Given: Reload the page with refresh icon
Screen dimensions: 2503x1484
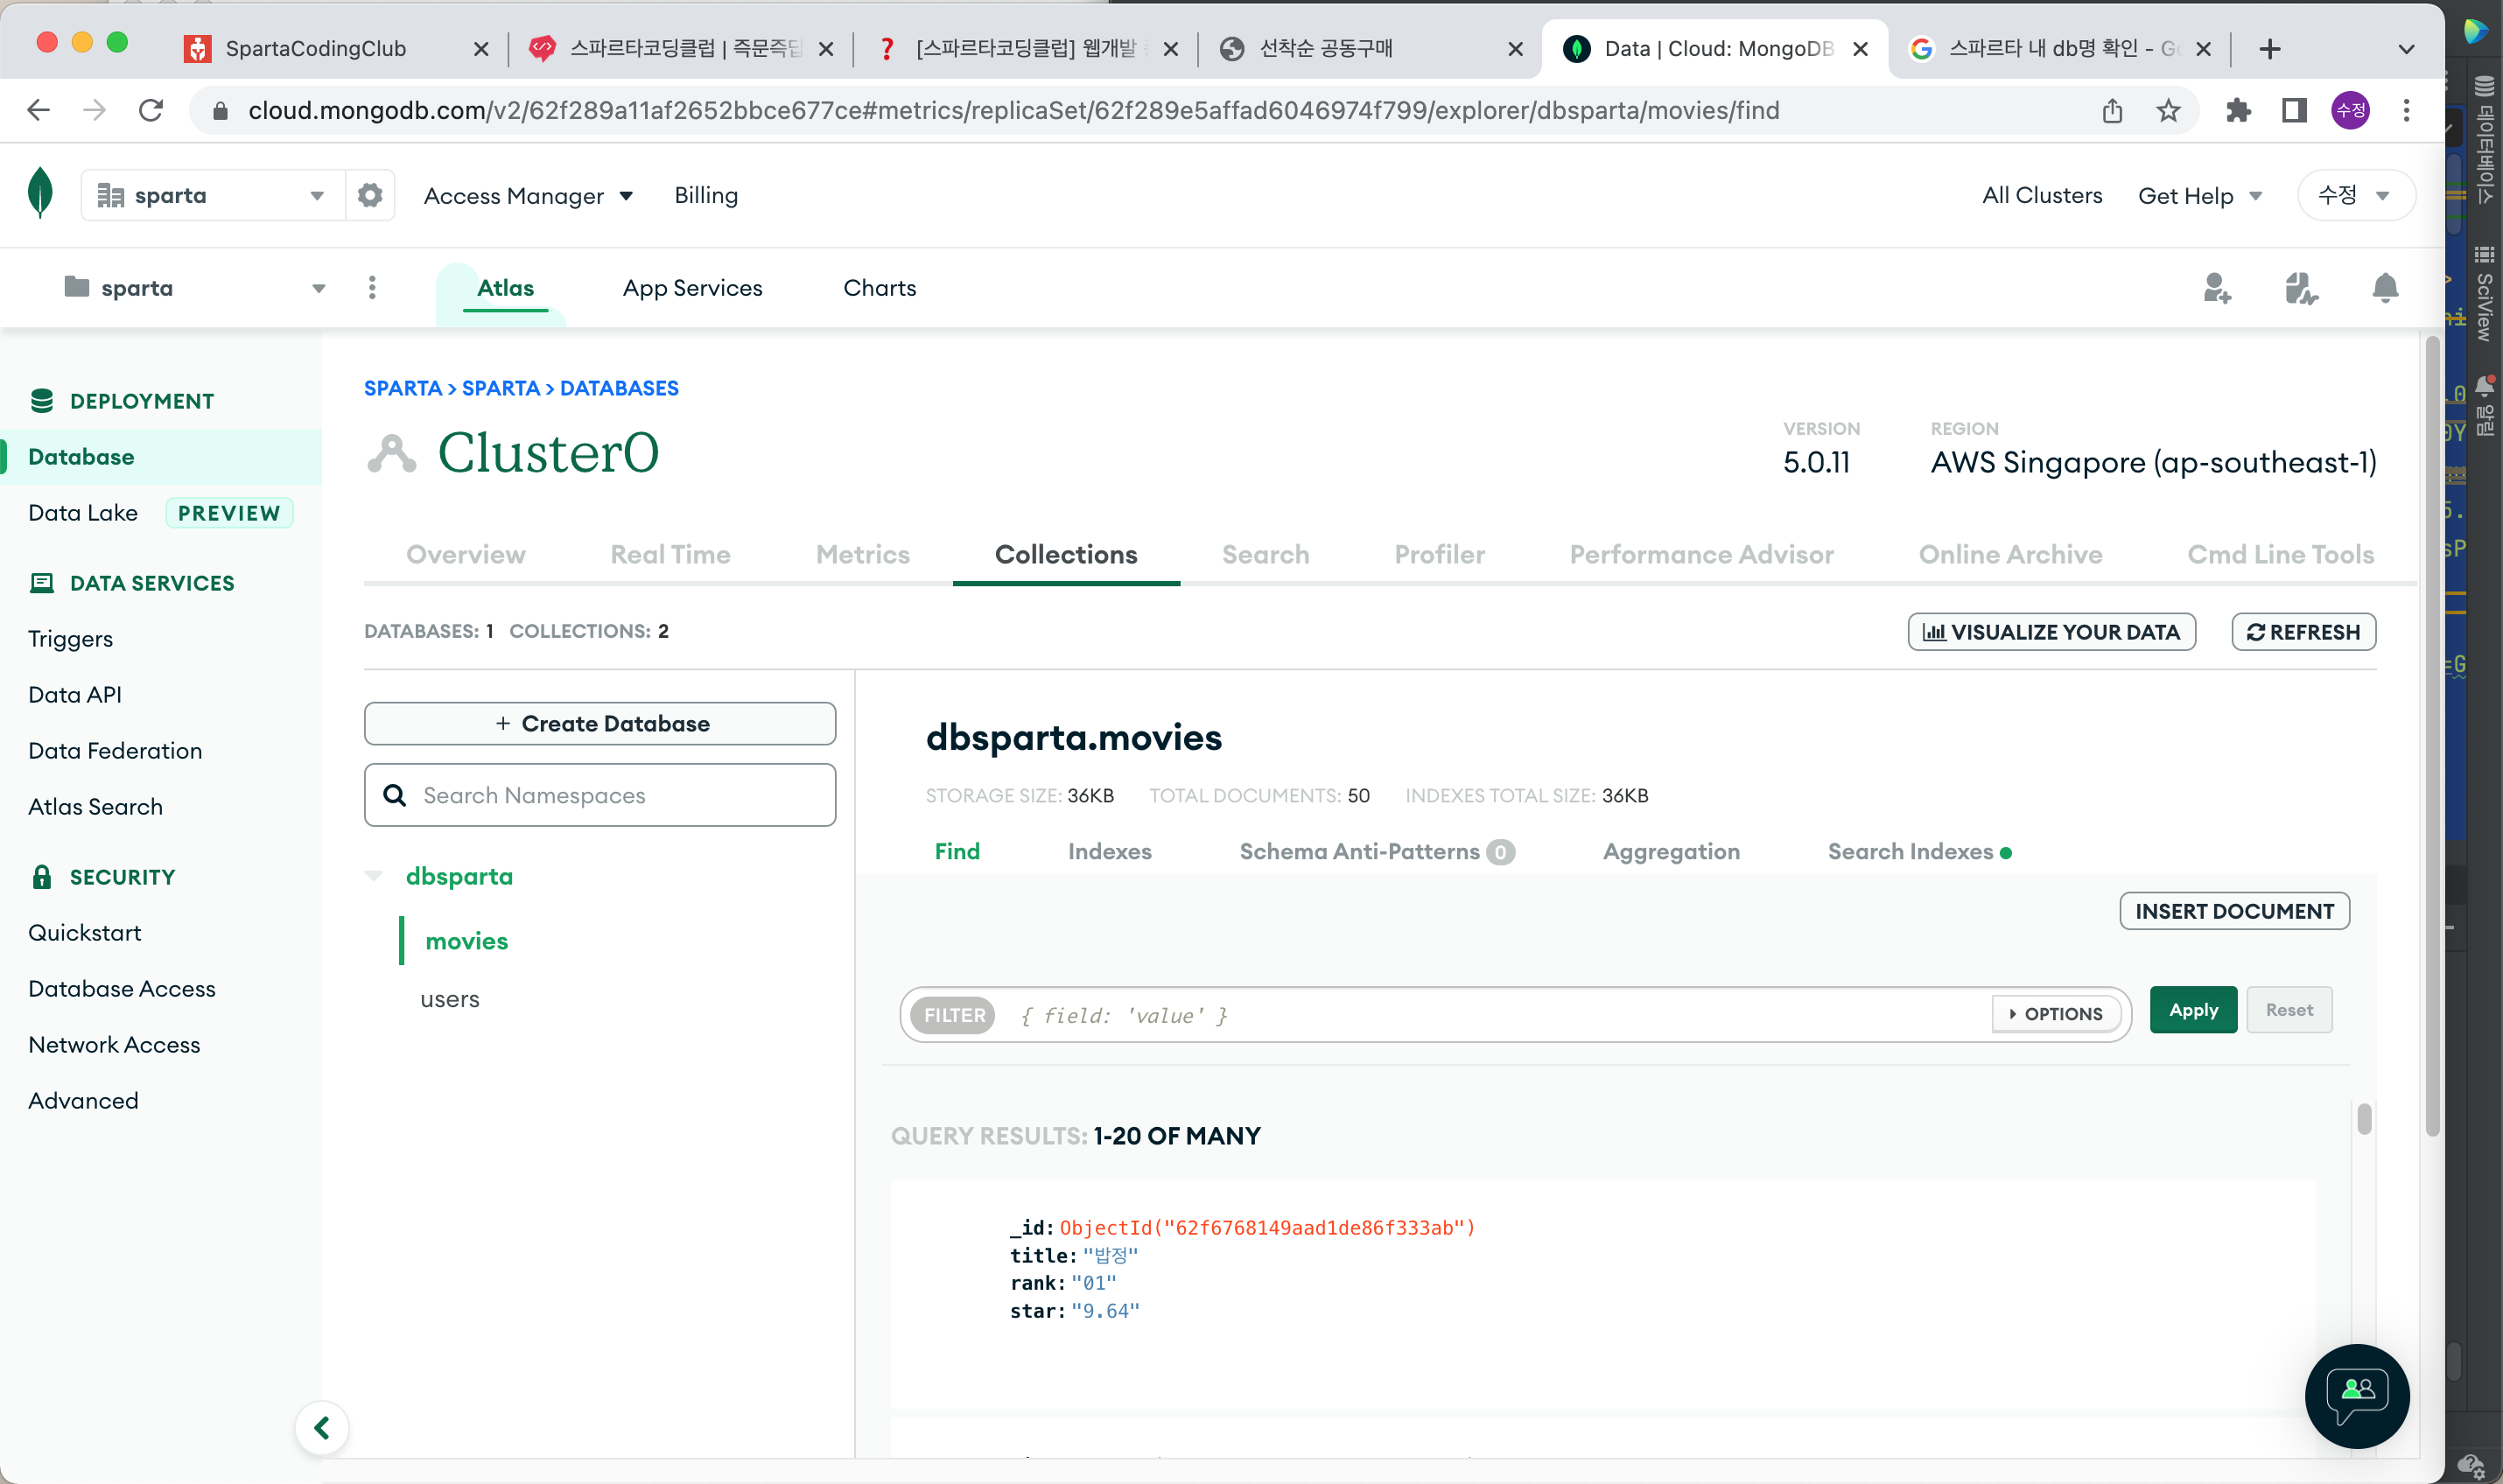Looking at the screenshot, I should tap(151, 110).
